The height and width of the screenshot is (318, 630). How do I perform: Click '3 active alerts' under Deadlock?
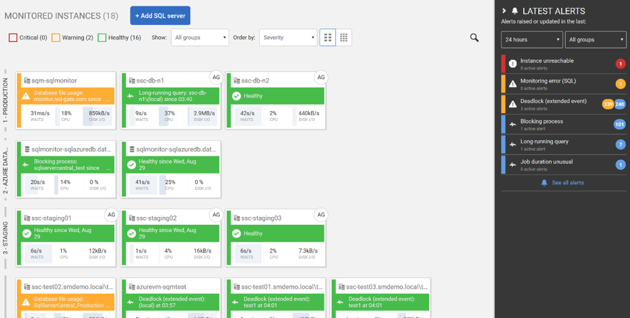532,109
